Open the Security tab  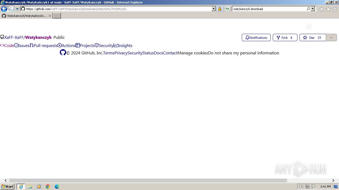coord(104,45)
